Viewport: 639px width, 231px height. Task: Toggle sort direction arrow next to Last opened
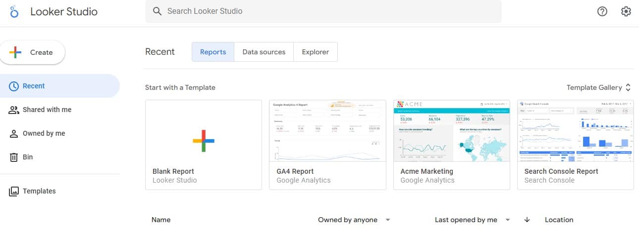coord(527,220)
